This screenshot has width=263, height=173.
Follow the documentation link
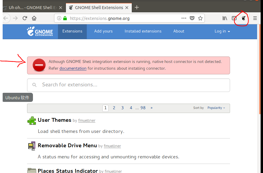(73, 68)
